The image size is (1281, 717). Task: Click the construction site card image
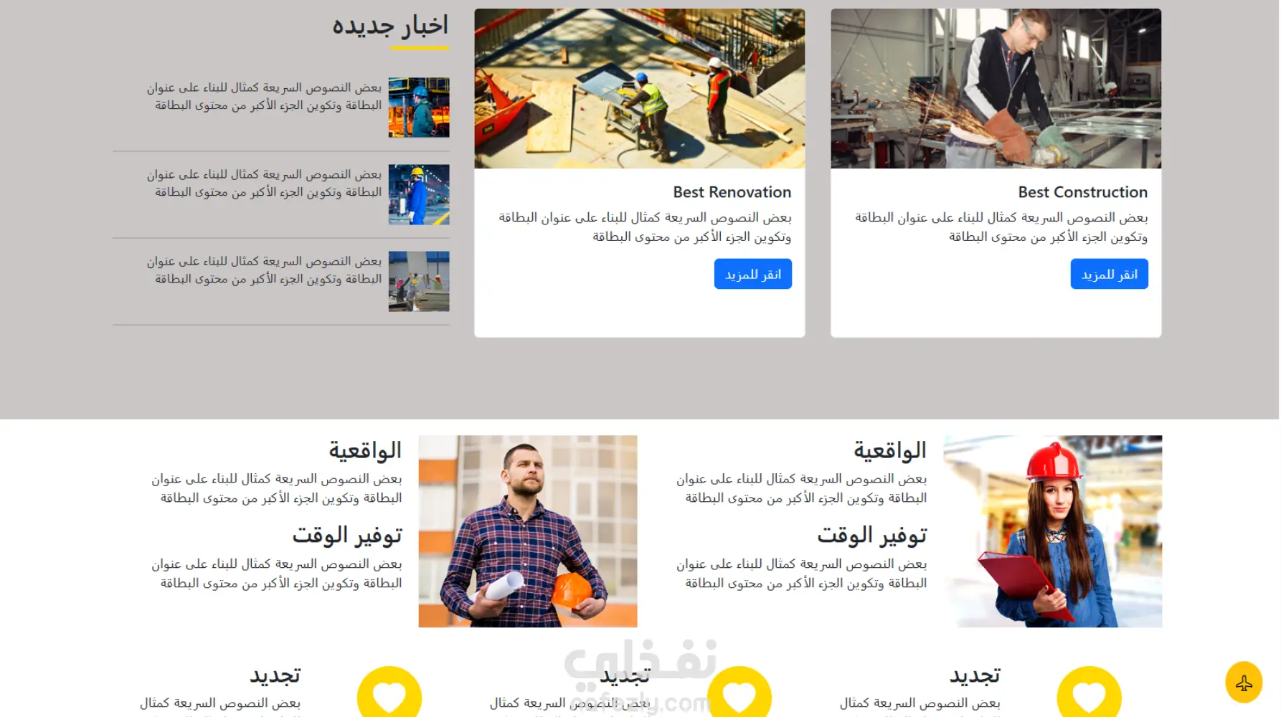click(x=640, y=89)
